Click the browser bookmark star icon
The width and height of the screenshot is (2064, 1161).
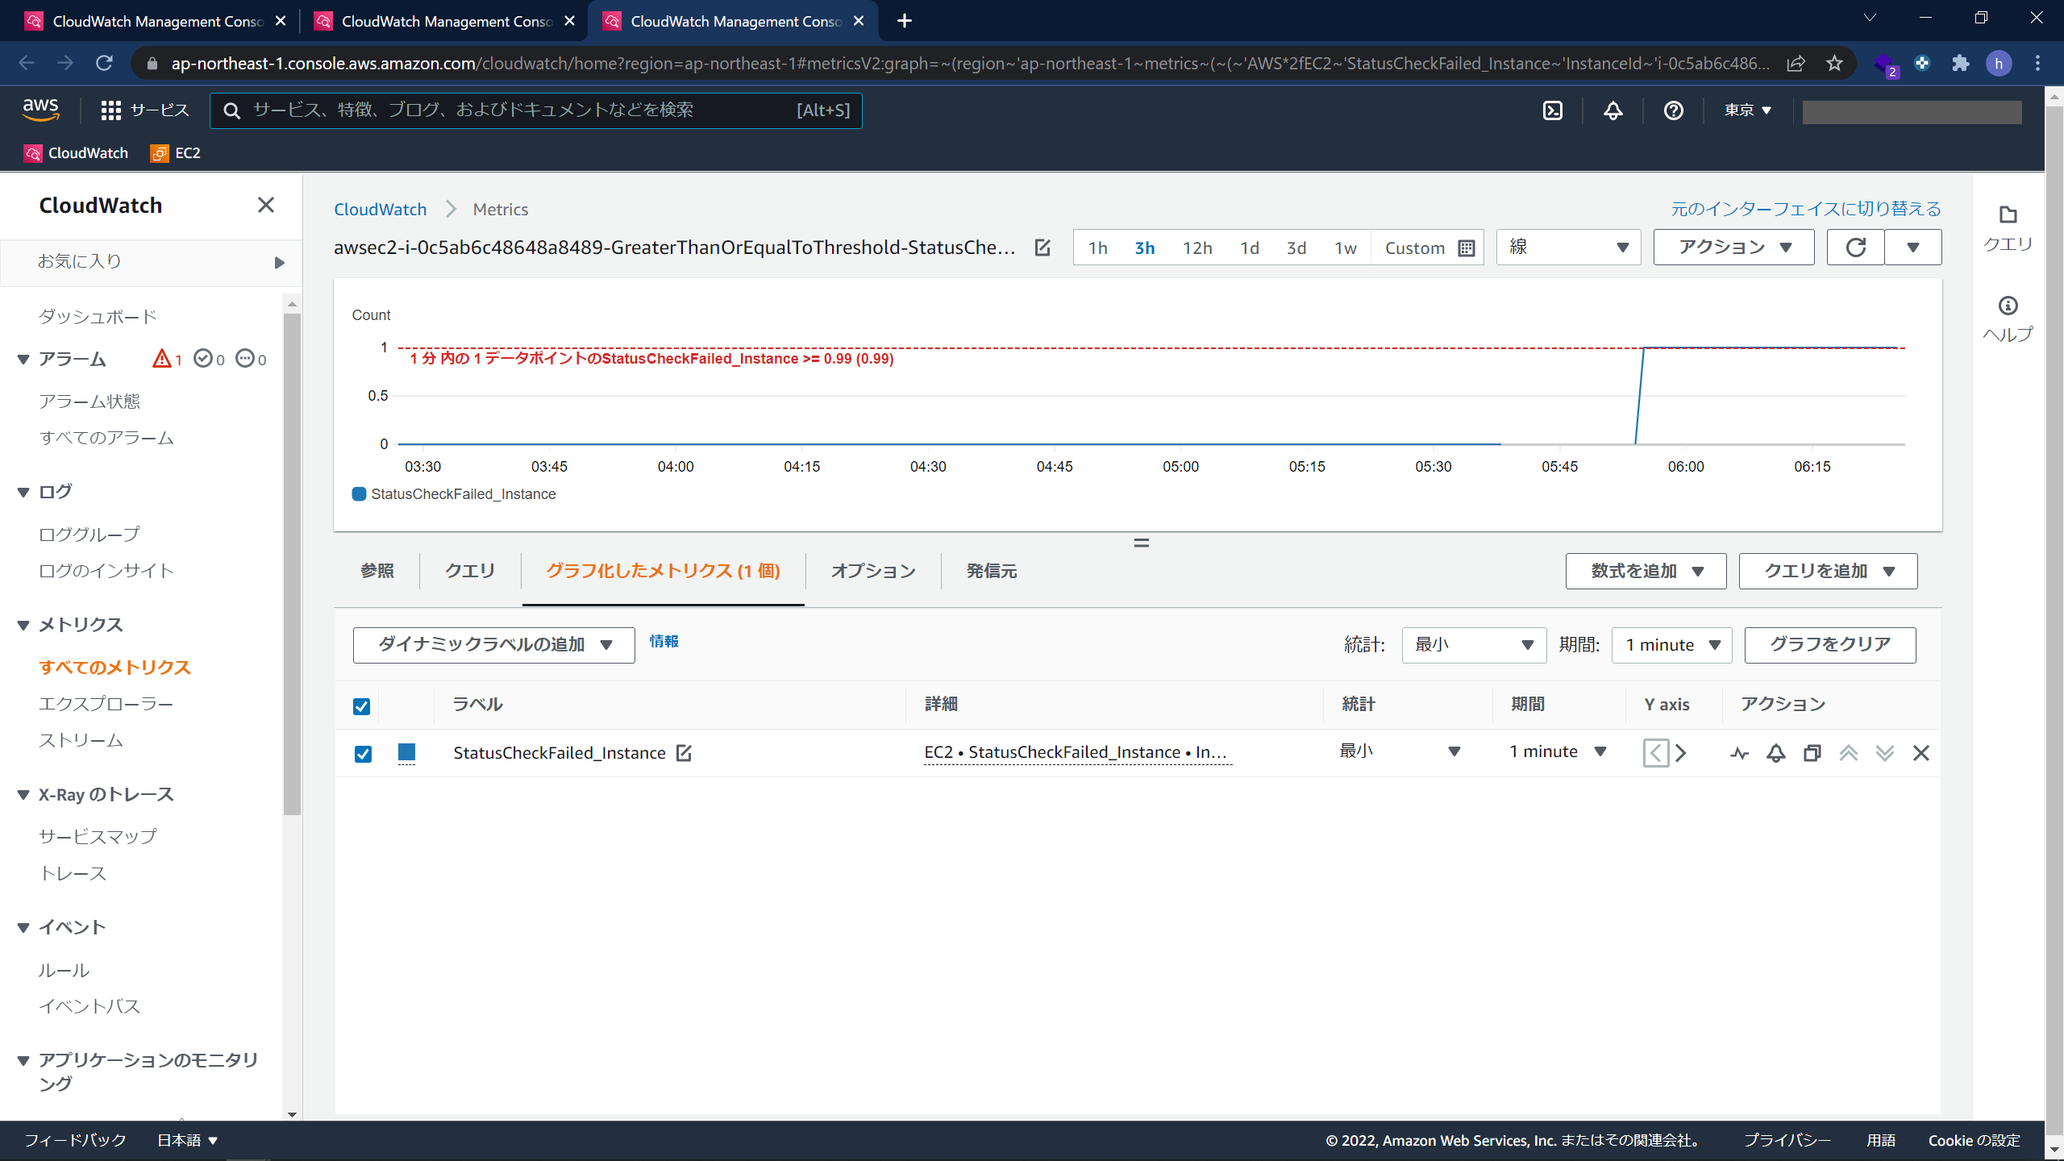point(1834,63)
